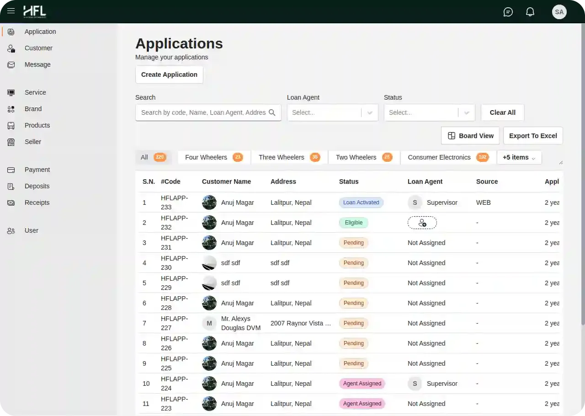The height and width of the screenshot is (416, 585).
Task: Click the code HFLAPP-229
Action: [x=174, y=283]
